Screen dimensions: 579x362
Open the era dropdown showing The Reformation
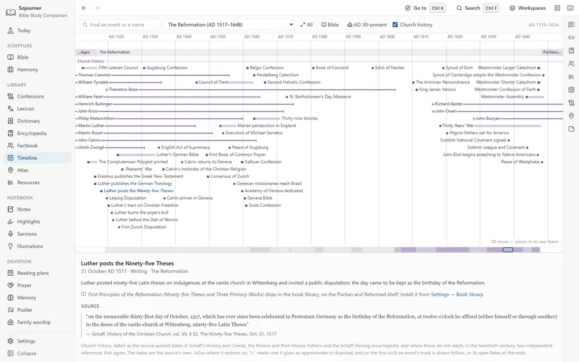229,25
